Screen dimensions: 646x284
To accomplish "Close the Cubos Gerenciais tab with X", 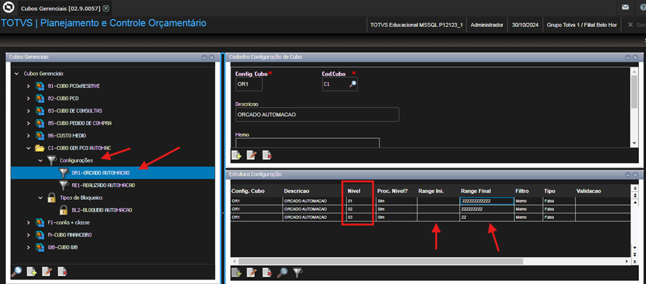I will coord(106,8).
